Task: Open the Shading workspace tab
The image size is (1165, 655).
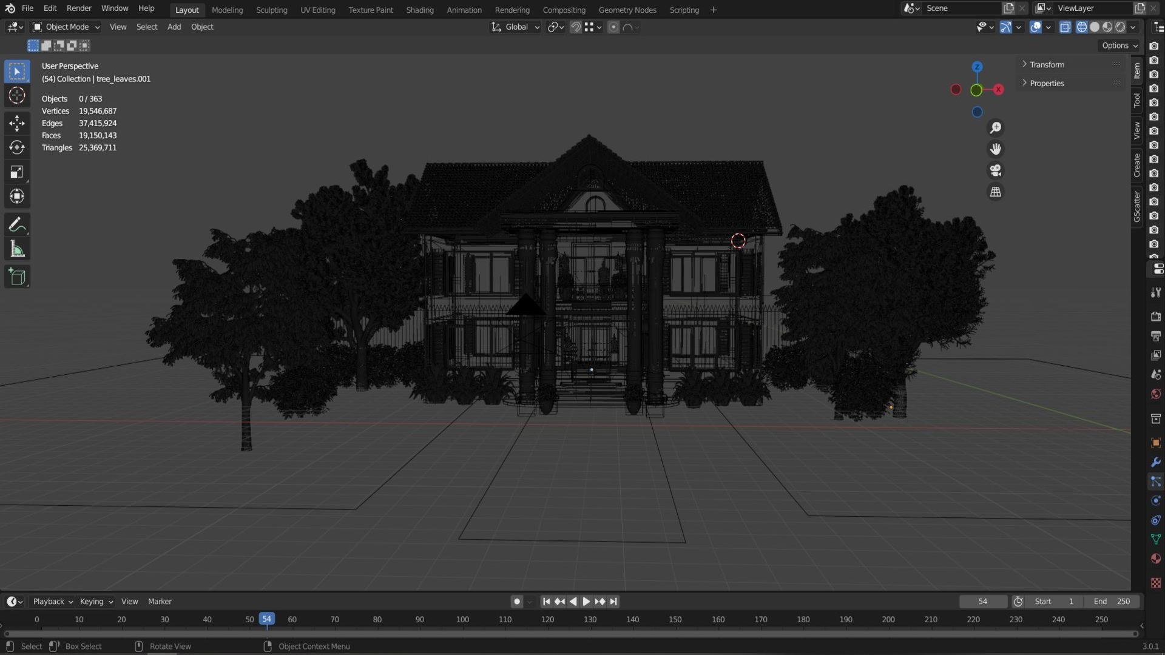Action: pyautogui.click(x=420, y=10)
